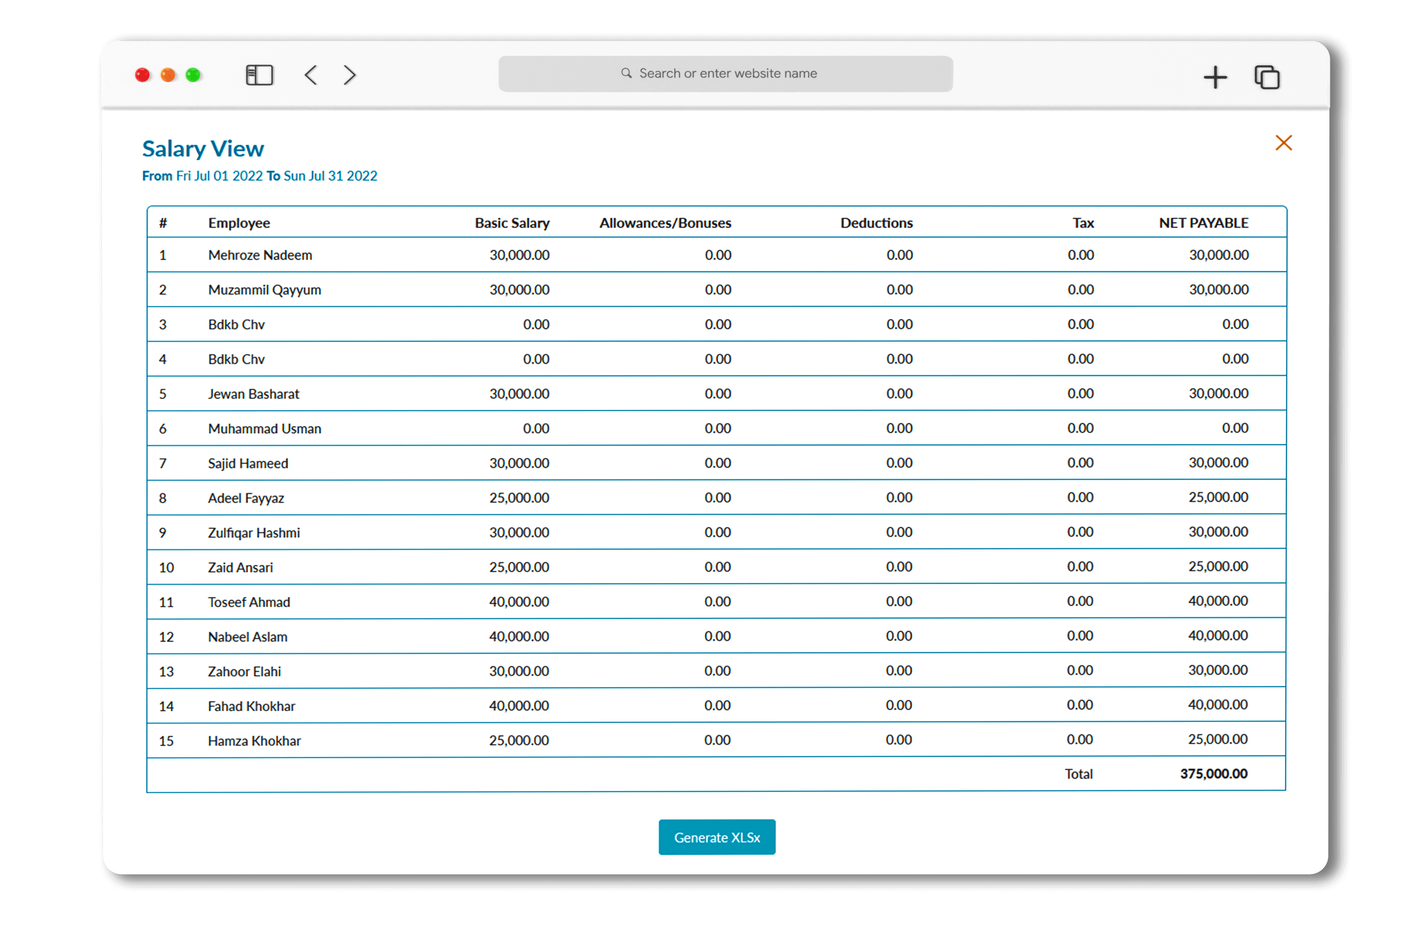The image size is (1425, 951).
Task: Go back with the left arrow
Action: click(x=311, y=75)
